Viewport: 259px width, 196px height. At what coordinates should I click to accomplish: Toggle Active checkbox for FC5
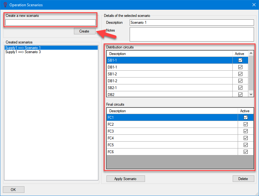point(246,145)
